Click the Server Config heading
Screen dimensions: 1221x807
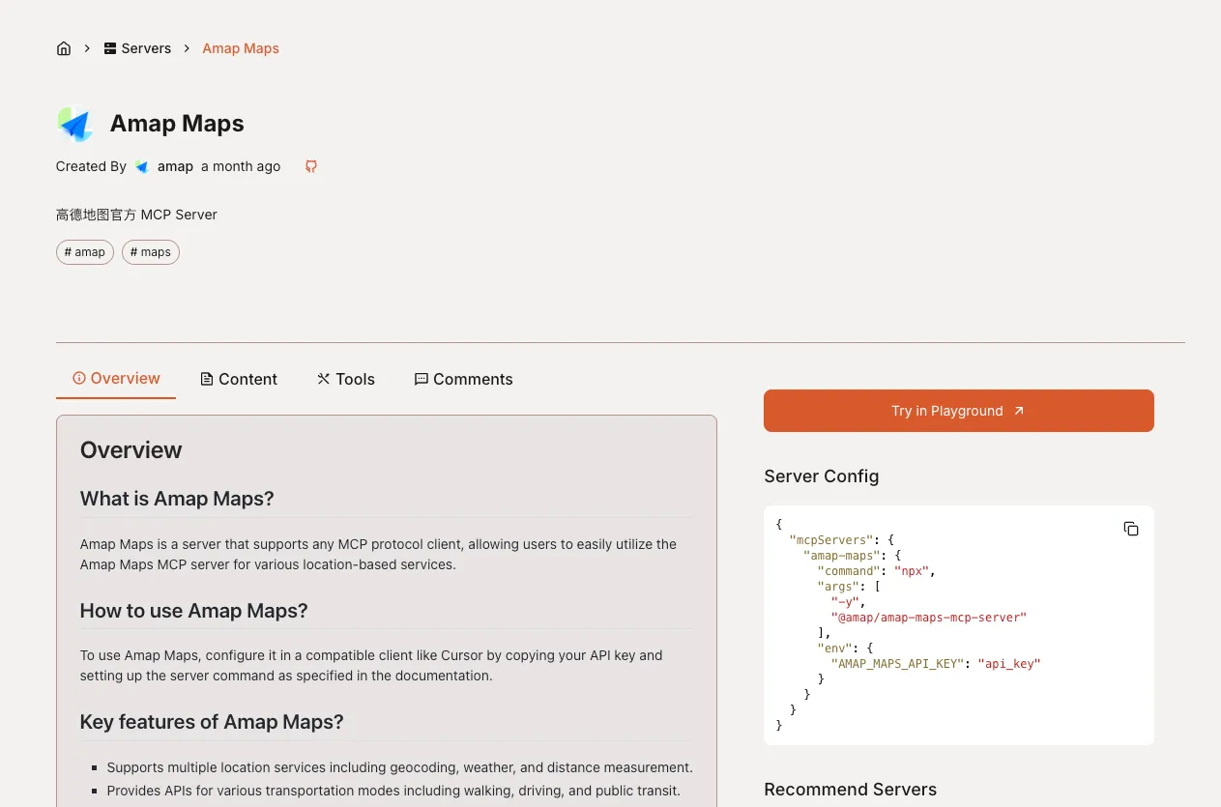tap(822, 476)
